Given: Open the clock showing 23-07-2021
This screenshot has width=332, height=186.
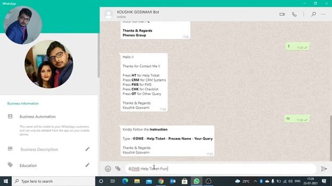Looking at the screenshot, I should point(310,181).
